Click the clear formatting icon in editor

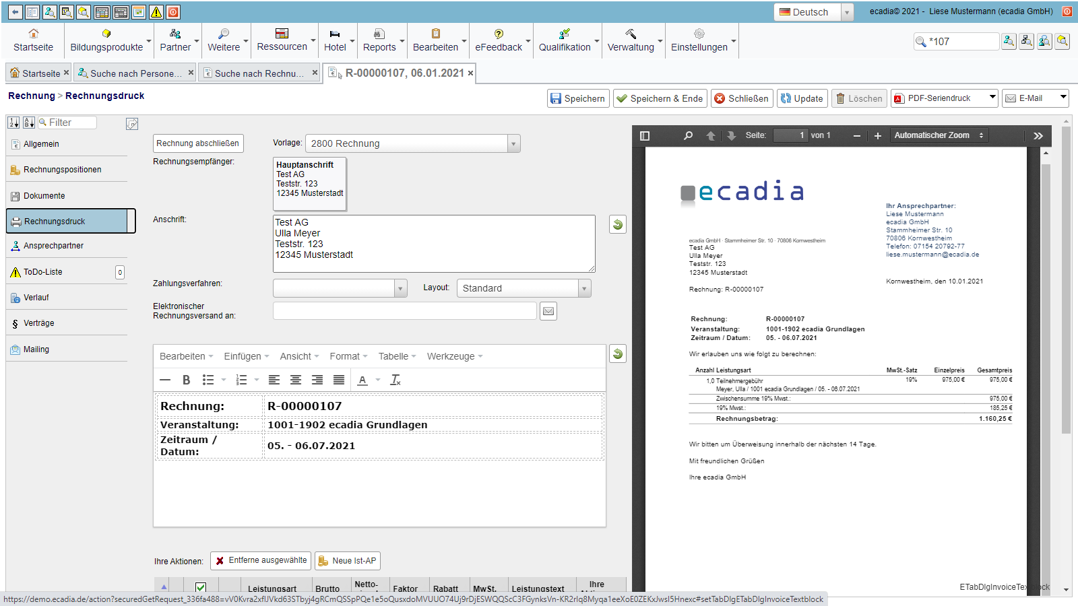[395, 380]
